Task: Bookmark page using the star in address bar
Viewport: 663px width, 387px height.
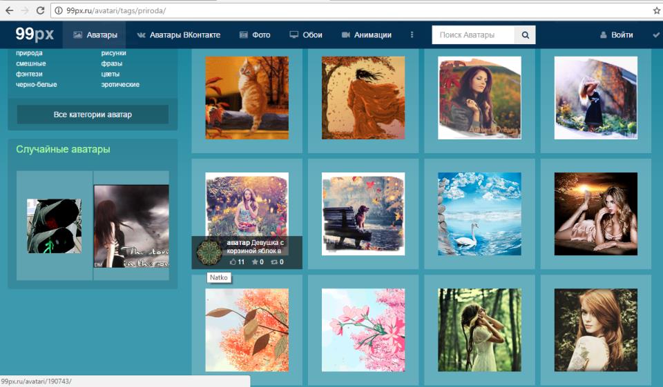Action: [x=657, y=11]
